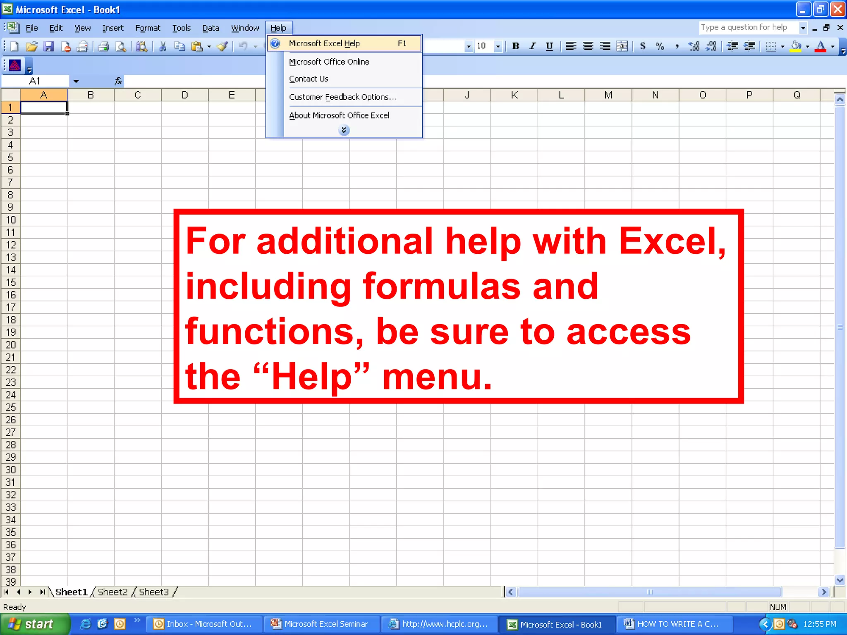Image resolution: width=847 pixels, height=635 pixels.
Task: Toggle Bold formatting
Action: [515, 46]
